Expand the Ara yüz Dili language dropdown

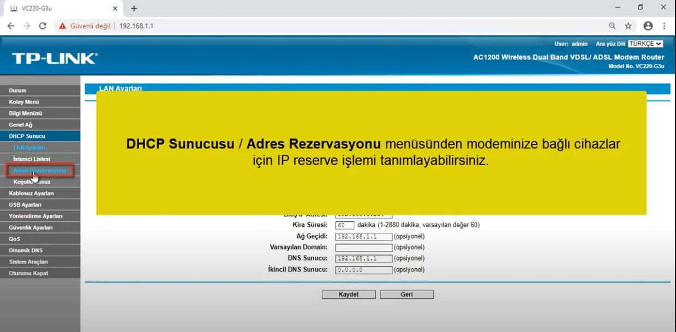(x=645, y=44)
